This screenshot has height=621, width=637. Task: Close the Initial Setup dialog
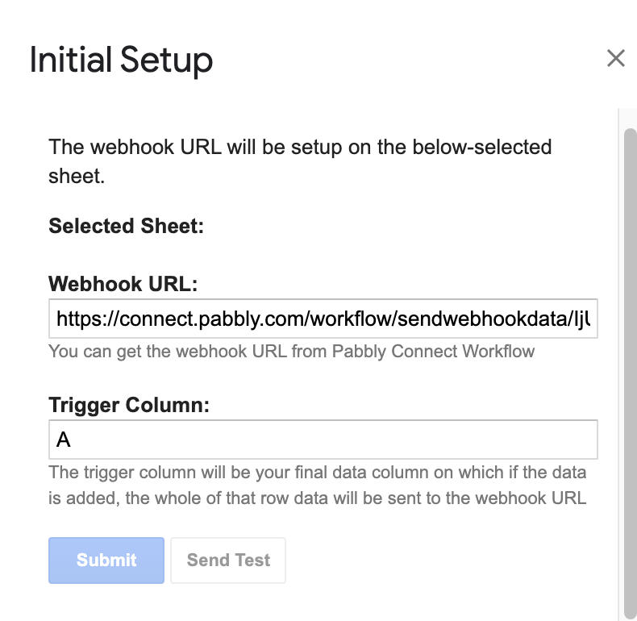[615, 58]
